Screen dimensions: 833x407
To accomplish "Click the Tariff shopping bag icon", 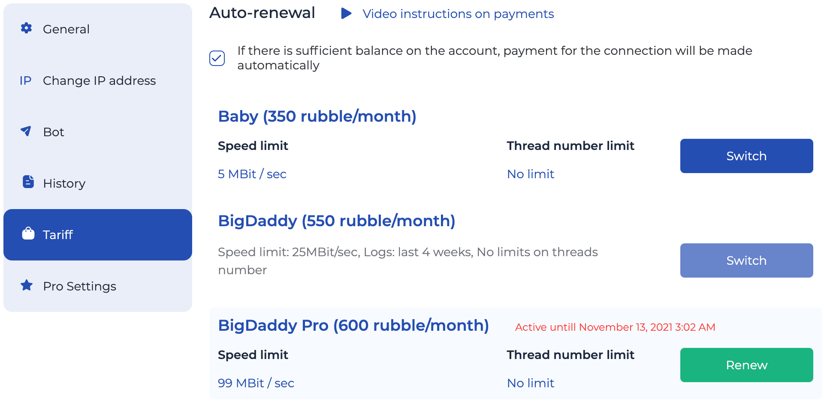I will tap(28, 233).
